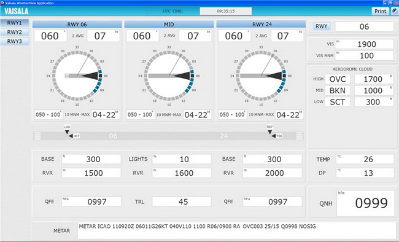Click the LIGHTS percentage field showing 10
This screenshot has height=242, width=399.
(x=182, y=159)
